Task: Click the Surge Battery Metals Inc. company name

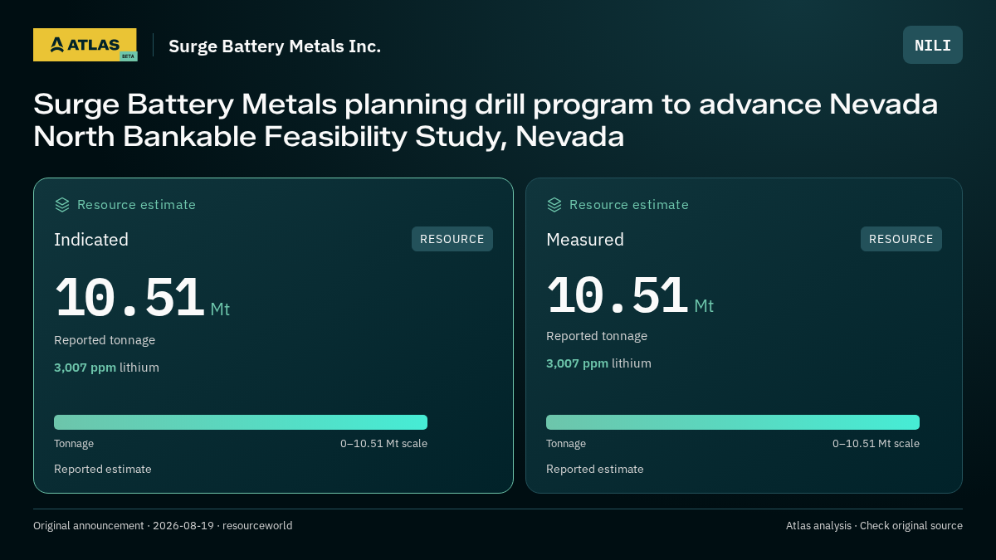Action: [275, 46]
